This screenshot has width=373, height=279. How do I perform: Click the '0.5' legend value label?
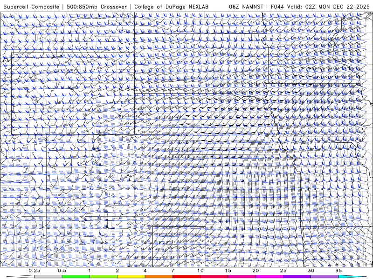click(x=62, y=271)
